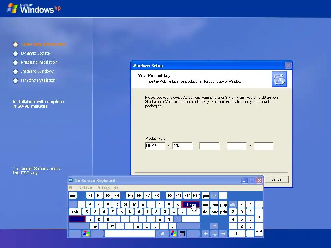The height and width of the screenshot is (248, 331).
Task: Click the F12 function key
Action: coord(196,195)
